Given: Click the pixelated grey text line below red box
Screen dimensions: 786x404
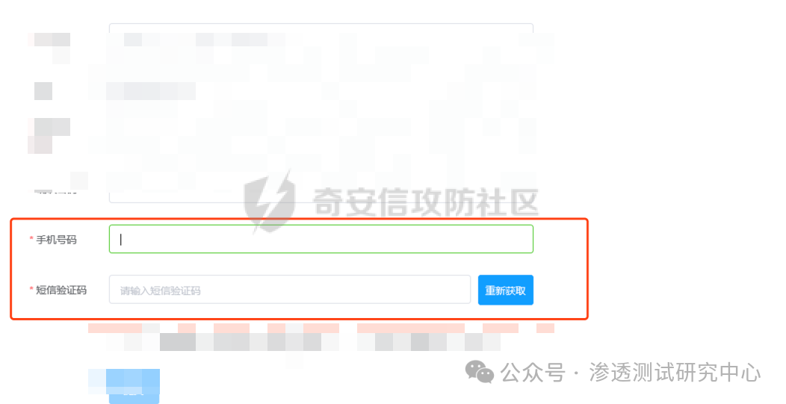Looking at the screenshot, I should (303, 342).
